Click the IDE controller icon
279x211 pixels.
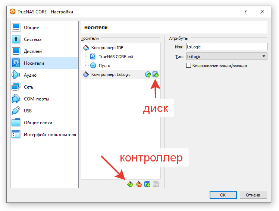pos(86,48)
